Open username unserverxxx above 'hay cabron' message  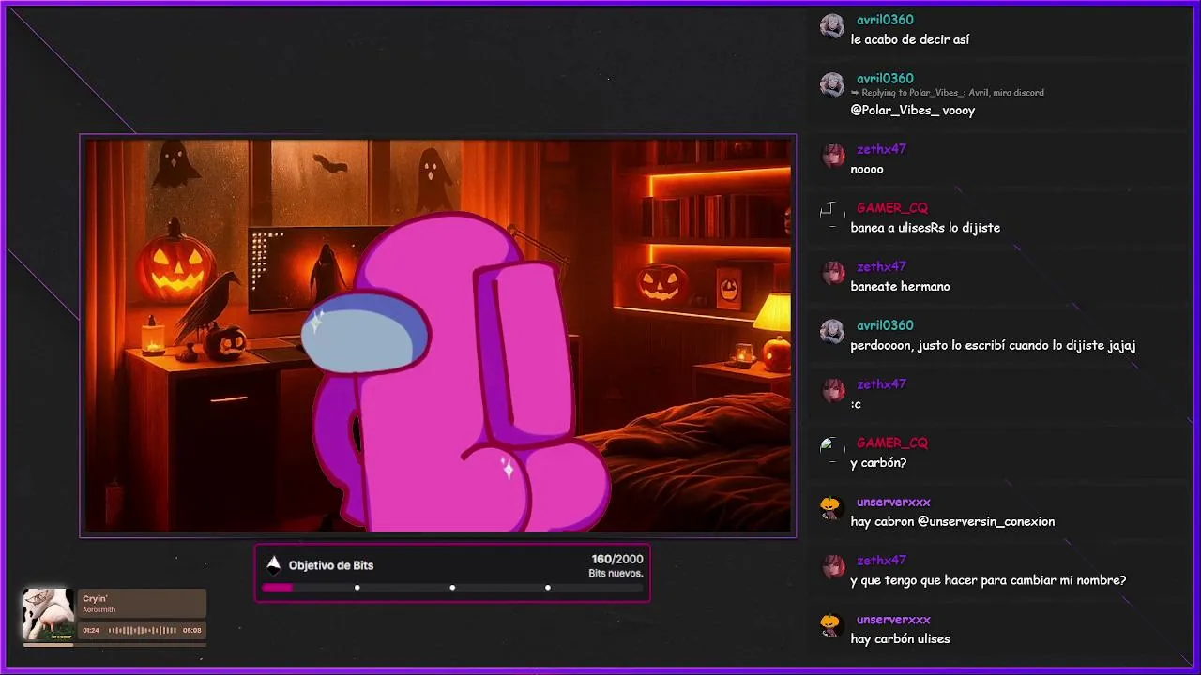893,502
